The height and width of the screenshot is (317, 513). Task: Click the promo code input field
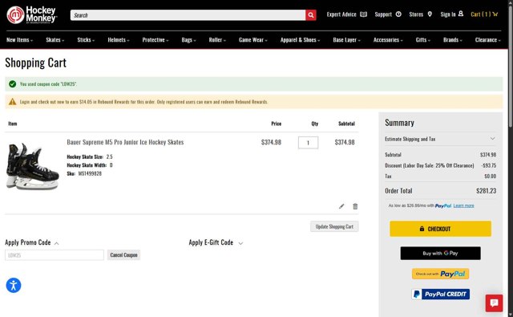[x=55, y=255]
